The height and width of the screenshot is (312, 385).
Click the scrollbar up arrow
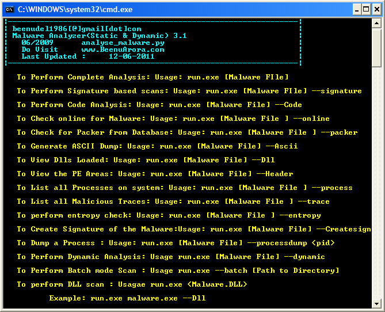376,24
